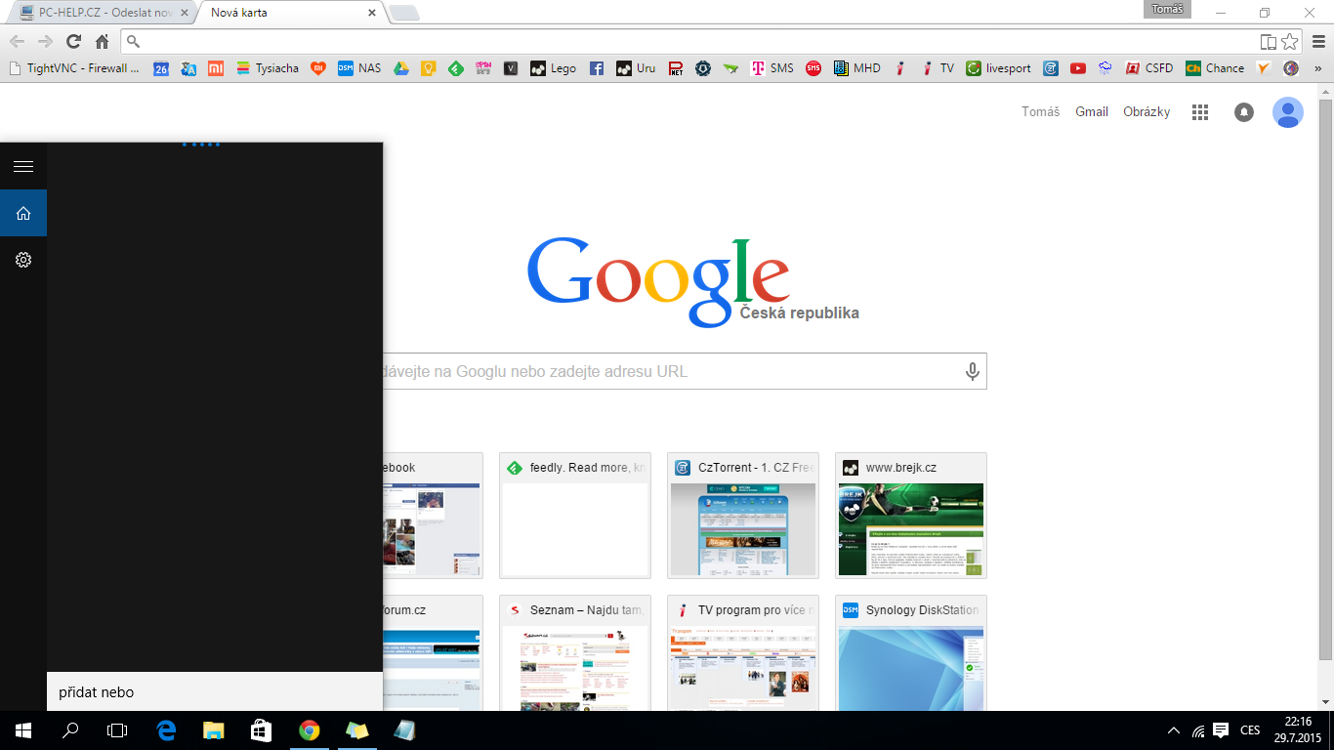Switch to Chrome on the taskbar
1334x750 pixels.
tap(309, 730)
